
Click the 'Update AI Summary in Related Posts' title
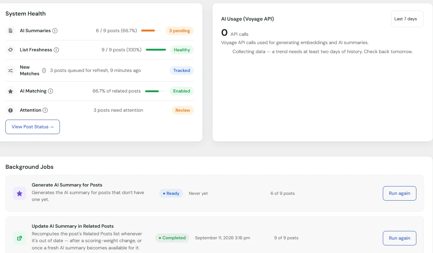73,226
